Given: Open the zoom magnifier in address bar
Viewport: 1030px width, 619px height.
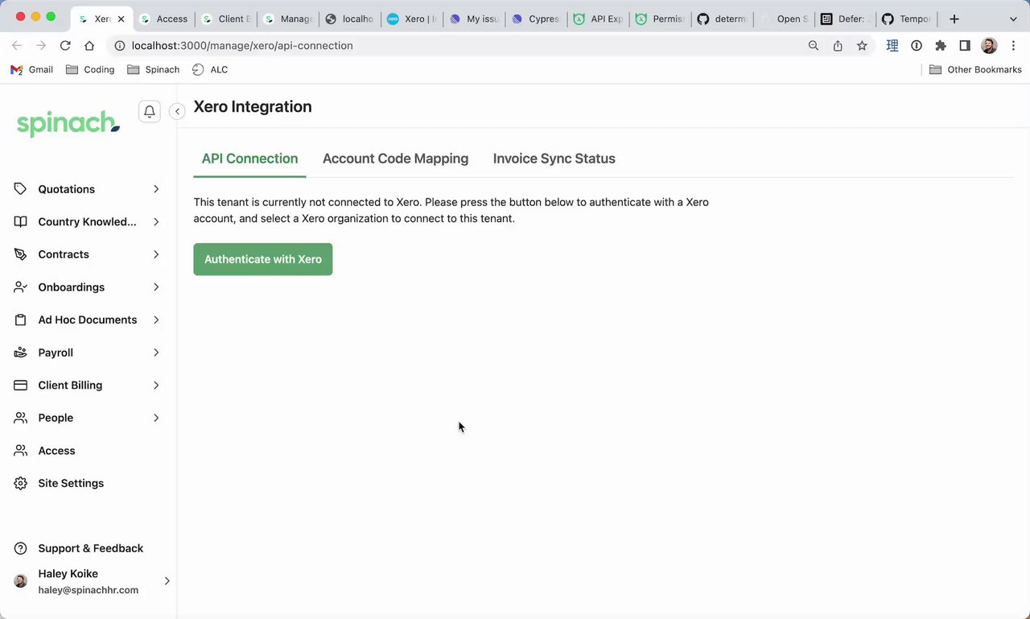Looking at the screenshot, I should 814,46.
